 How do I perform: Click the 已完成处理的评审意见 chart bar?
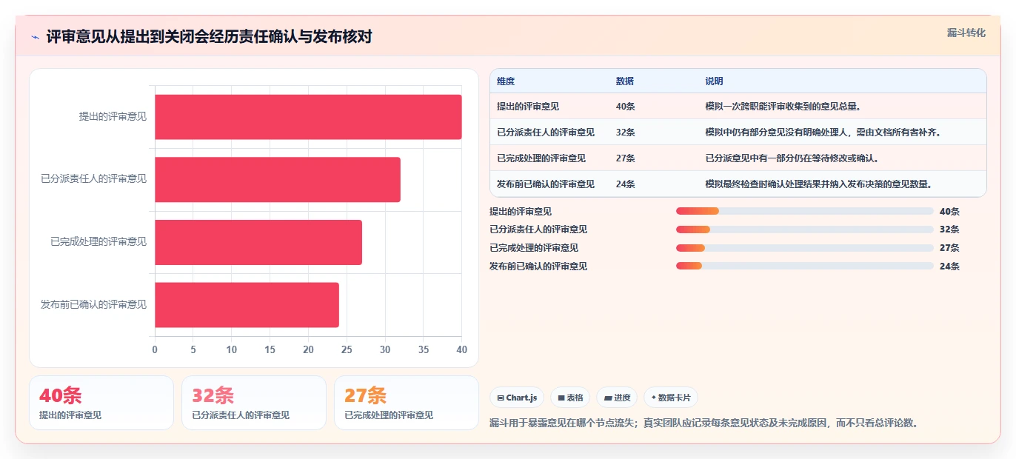click(258, 242)
